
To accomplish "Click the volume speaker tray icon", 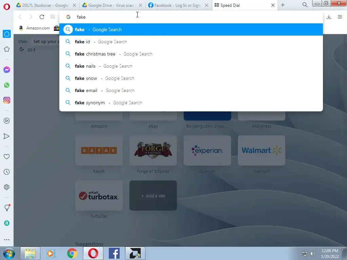I will [x=313, y=253].
